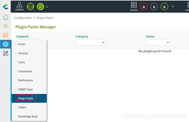Screen dimensions: 189x122
Task: Open the pollers status icon
Action: (19, 6)
